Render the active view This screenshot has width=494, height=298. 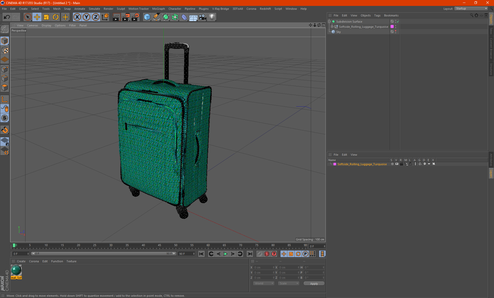116,17
